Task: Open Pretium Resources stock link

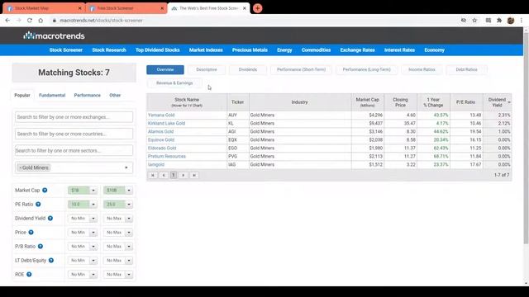Action: pos(167,157)
